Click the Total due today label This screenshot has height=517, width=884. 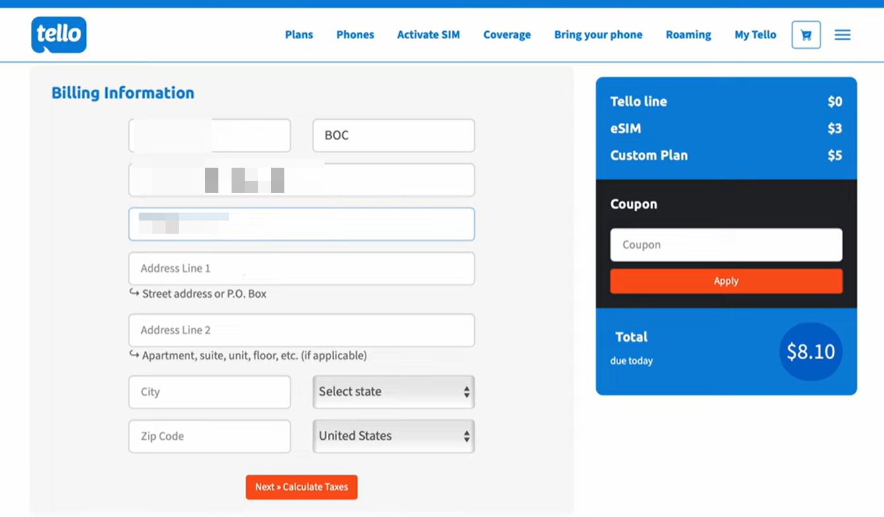click(631, 347)
